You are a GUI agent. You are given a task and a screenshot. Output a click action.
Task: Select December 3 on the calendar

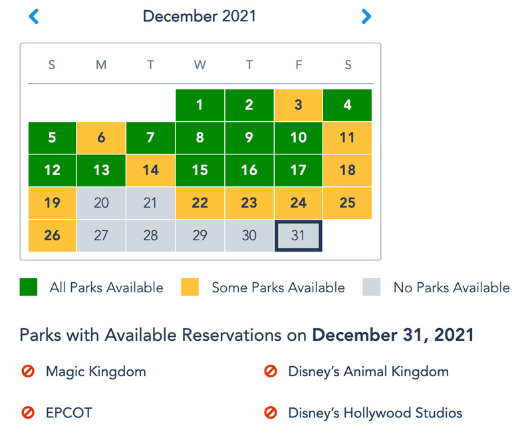pyautogui.click(x=298, y=105)
